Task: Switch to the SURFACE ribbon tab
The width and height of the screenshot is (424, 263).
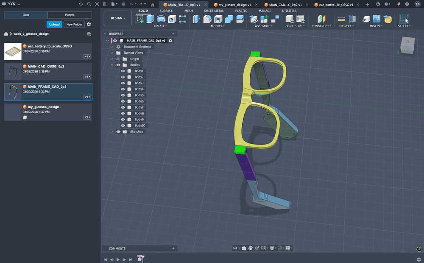Action: pyautogui.click(x=166, y=11)
